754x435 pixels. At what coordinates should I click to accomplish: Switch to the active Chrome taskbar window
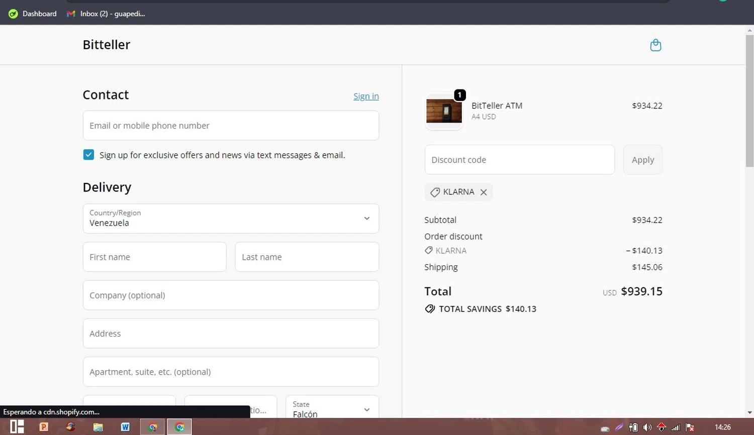[x=179, y=427]
